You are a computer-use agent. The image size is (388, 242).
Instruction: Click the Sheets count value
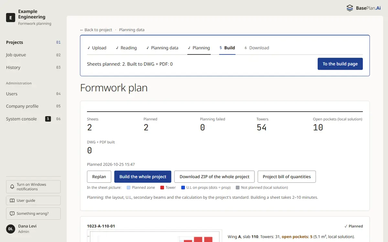(x=90, y=127)
